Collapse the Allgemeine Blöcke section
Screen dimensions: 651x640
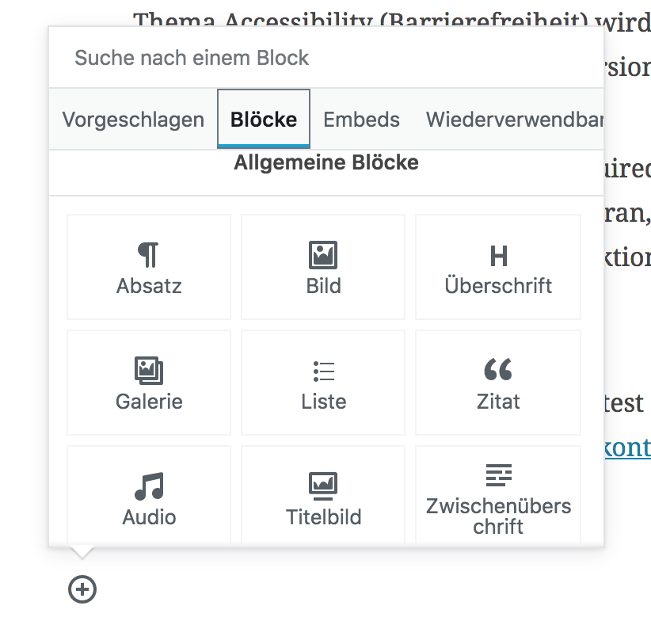tap(325, 162)
